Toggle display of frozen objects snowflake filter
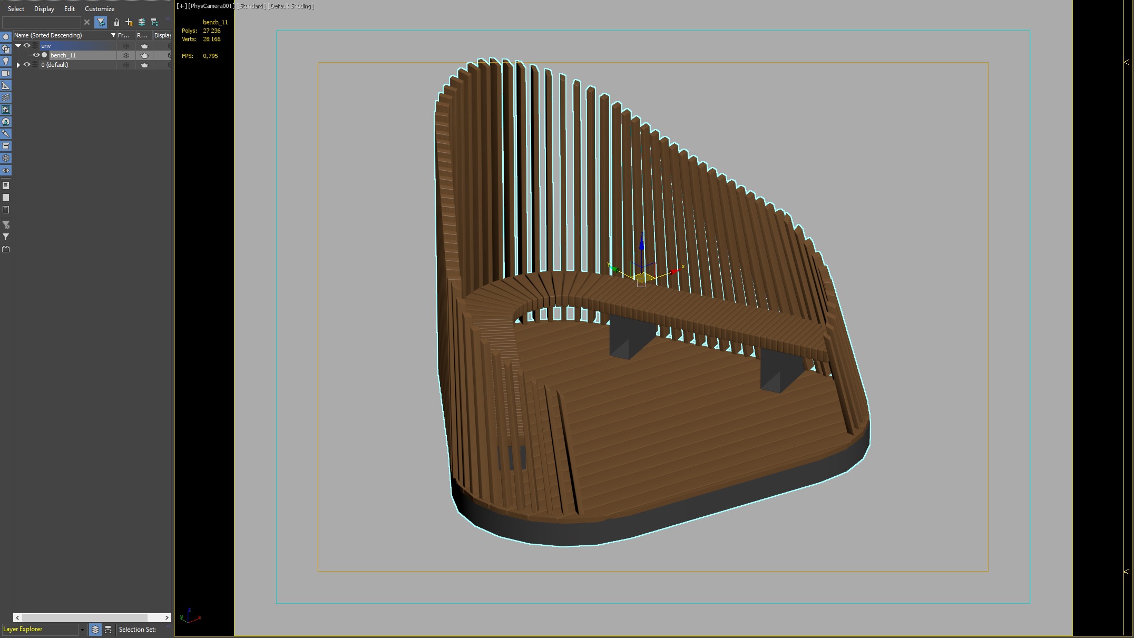Viewport: 1134px width, 638px height. (x=6, y=158)
